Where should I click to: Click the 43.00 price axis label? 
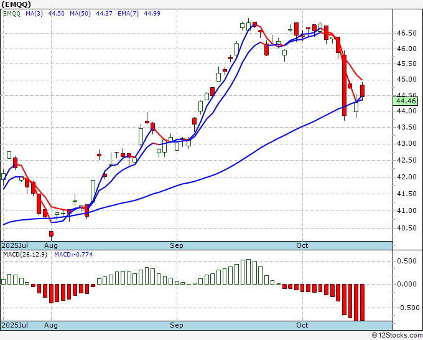pos(407,144)
